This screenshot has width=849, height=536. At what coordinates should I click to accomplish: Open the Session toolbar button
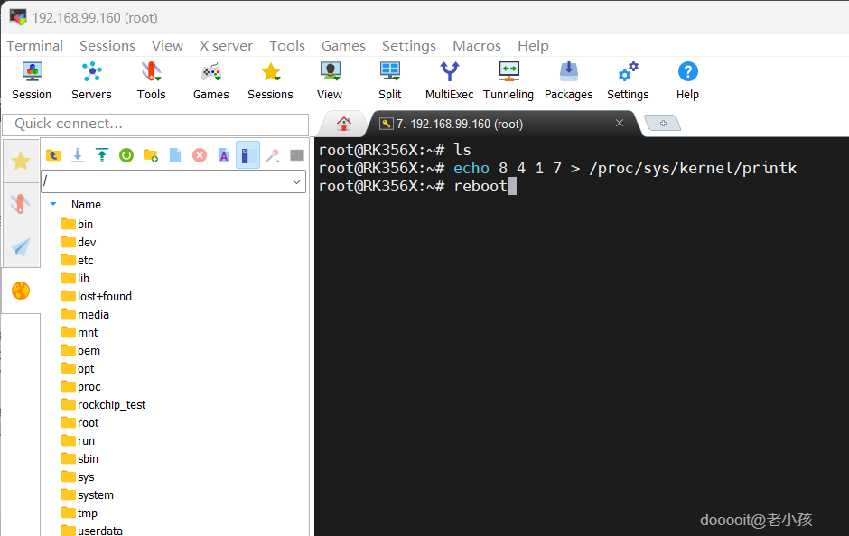[32, 81]
